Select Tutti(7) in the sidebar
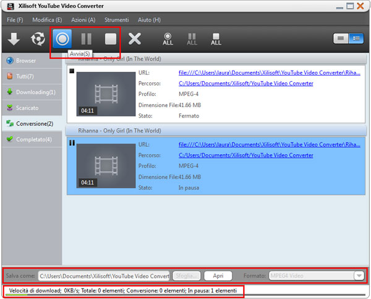Image resolution: width=371 pixels, height=299 pixels. 32,76
